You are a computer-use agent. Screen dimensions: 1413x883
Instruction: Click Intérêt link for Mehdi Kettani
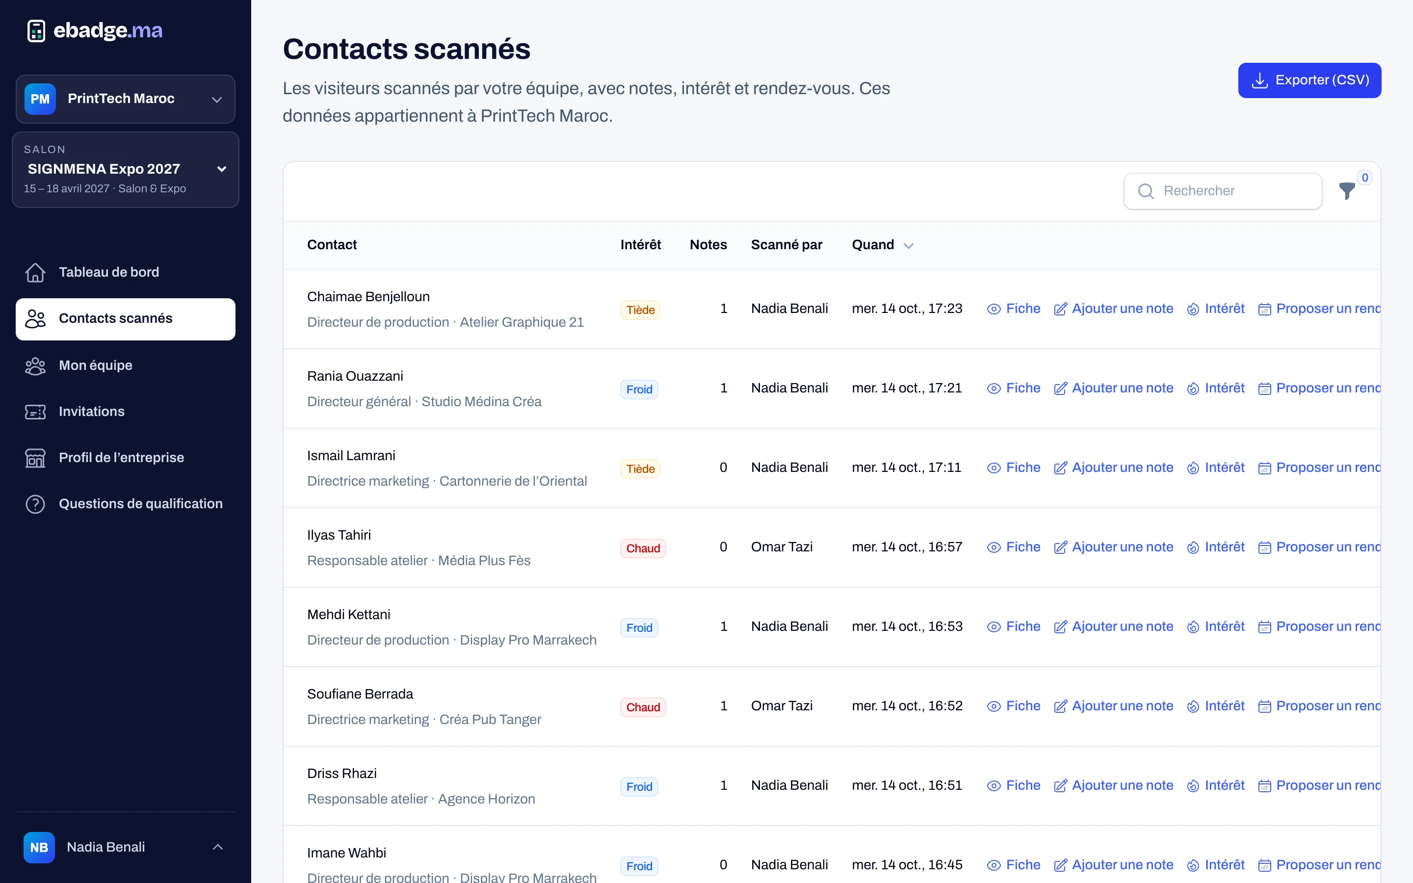(x=1216, y=626)
